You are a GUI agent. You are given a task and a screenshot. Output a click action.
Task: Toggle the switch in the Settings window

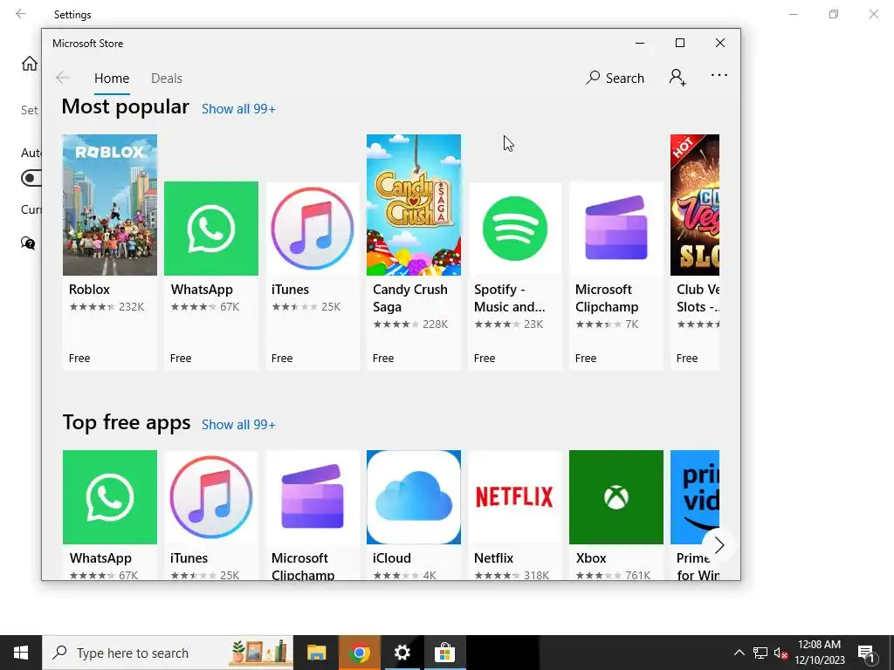pyautogui.click(x=31, y=178)
